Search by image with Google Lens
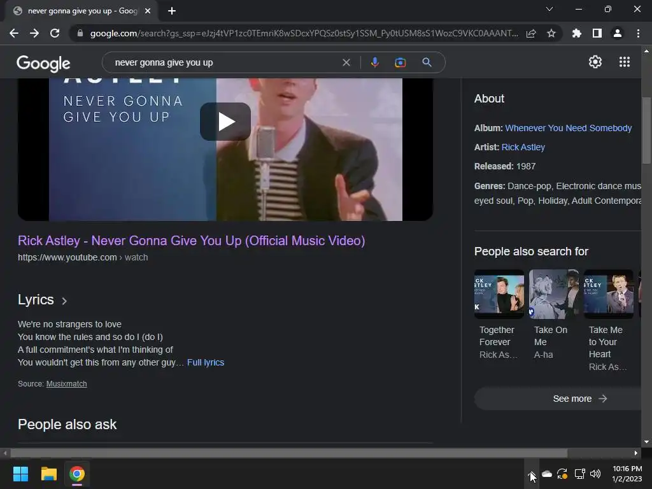The height and width of the screenshot is (489, 652). tap(400, 62)
